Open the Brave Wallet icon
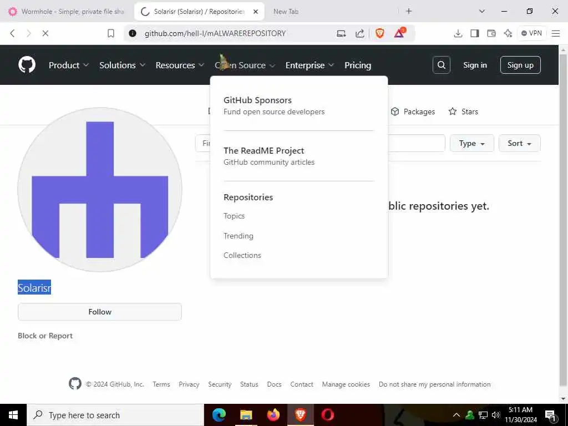Image resolution: width=568 pixels, height=426 pixels. [491, 33]
